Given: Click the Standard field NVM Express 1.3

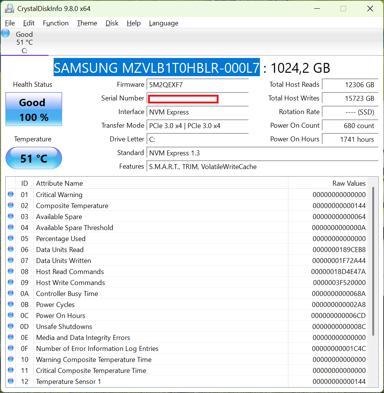Looking at the screenshot, I should coord(262,153).
